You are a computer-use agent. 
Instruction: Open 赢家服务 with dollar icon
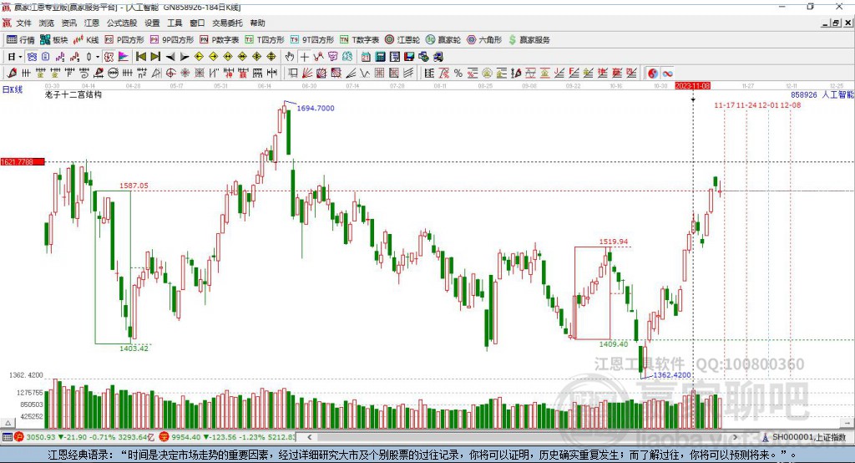(x=529, y=40)
